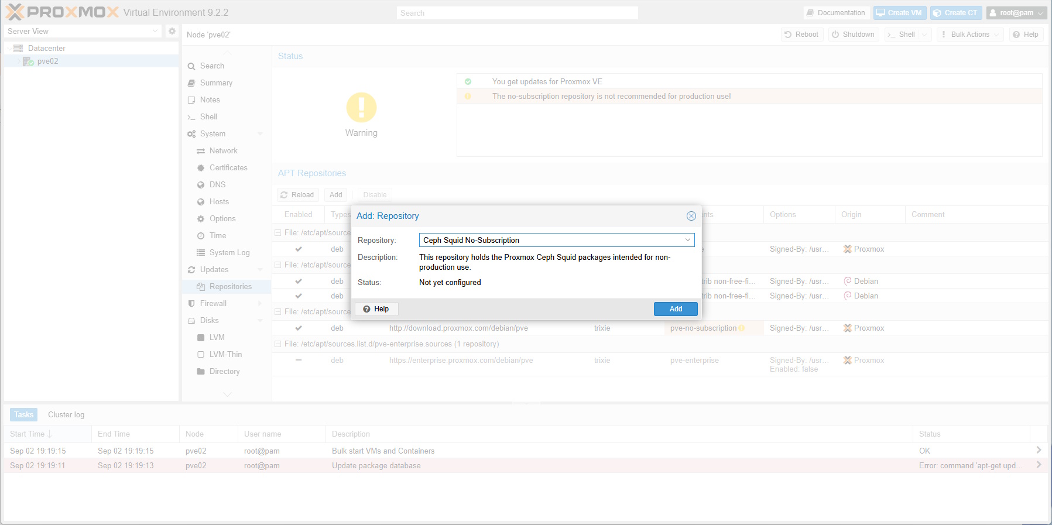Click the Reboot button
The height and width of the screenshot is (525, 1052).
point(802,35)
